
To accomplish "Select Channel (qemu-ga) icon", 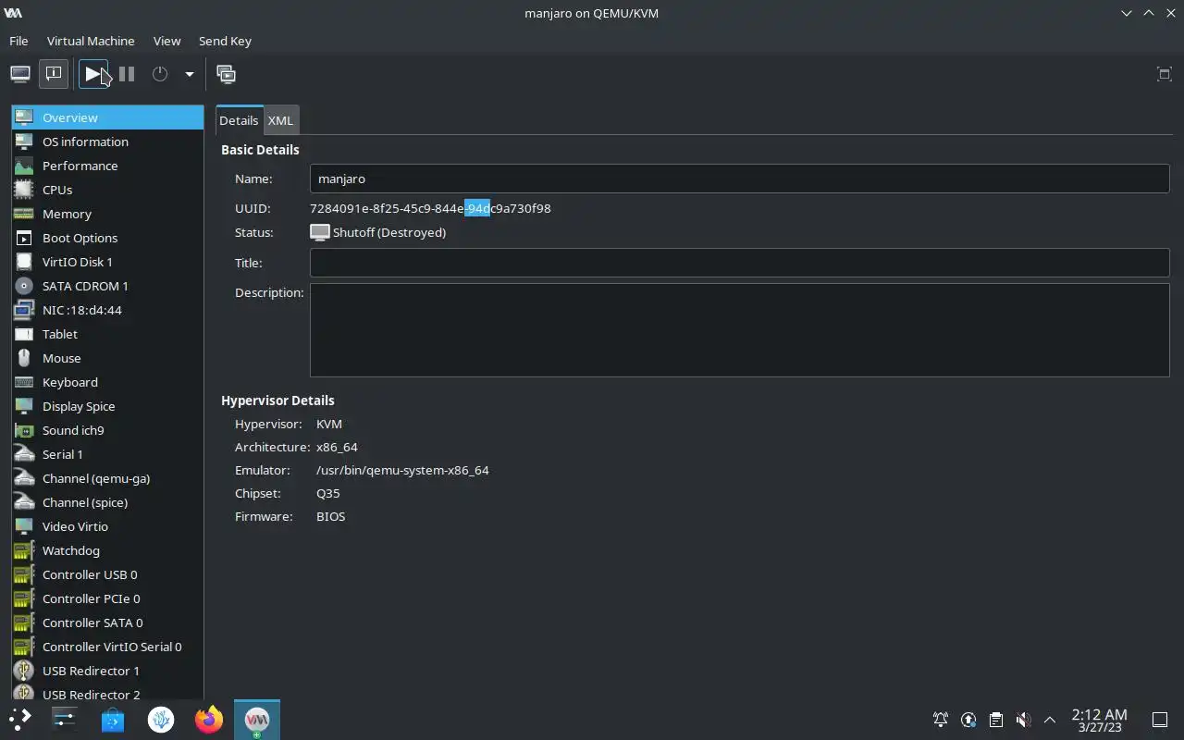I will pyautogui.click(x=24, y=478).
